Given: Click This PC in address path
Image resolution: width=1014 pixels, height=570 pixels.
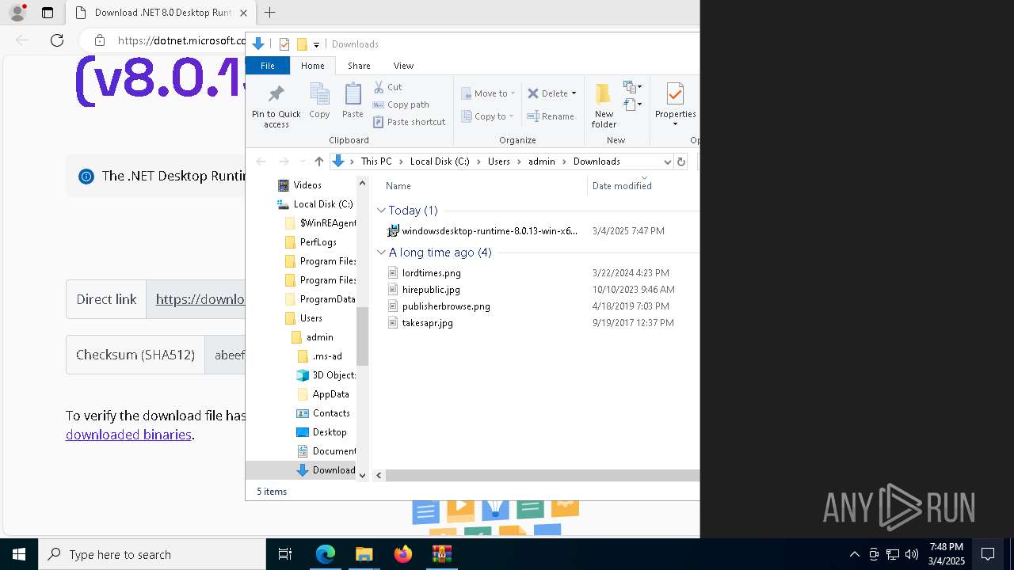Looking at the screenshot, I should [376, 161].
